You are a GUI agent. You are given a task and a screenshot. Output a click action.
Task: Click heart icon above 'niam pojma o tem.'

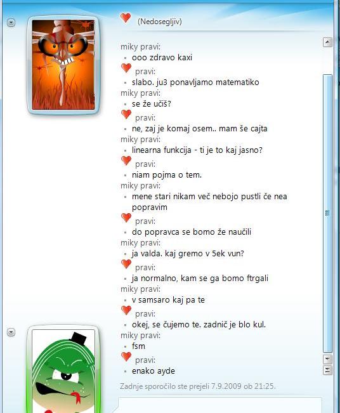[126, 161]
